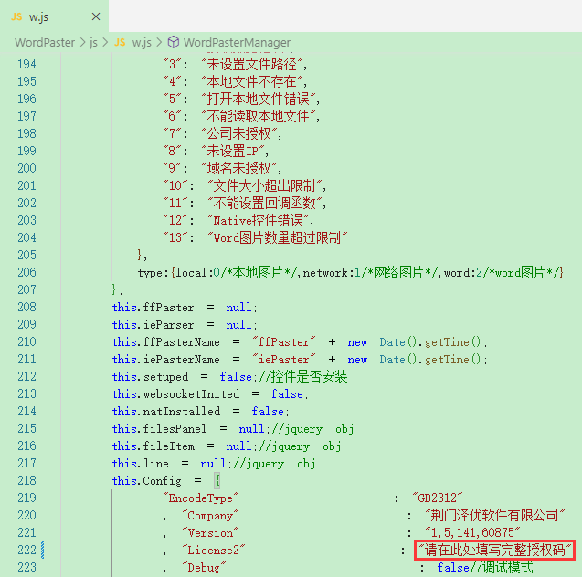The width and height of the screenshot is (582, 577).
Task: Click the //控件是否安装 comment
Action: pyautogui.click(x=303, y=377)
